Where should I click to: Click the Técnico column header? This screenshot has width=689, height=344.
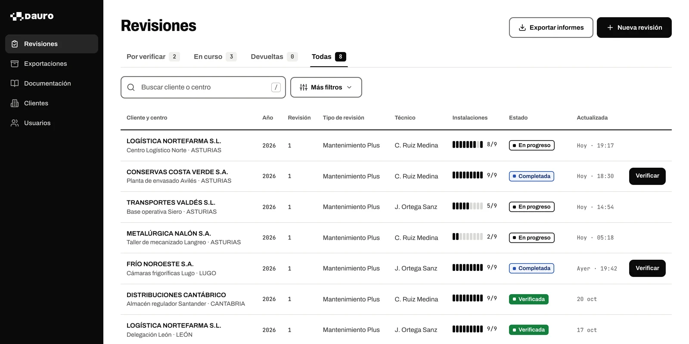coord(405,118)
